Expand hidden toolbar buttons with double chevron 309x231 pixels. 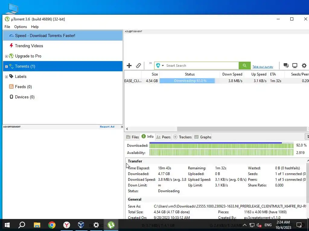pos(150,63)
